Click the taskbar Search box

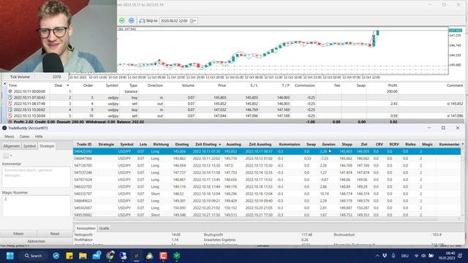coord(34,256)
